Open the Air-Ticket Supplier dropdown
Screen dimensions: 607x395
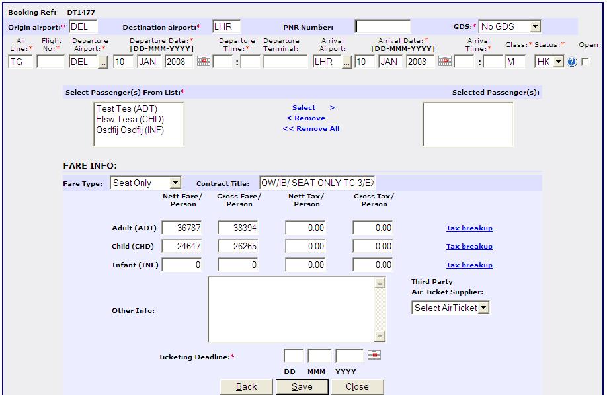[x=483, y=308]
